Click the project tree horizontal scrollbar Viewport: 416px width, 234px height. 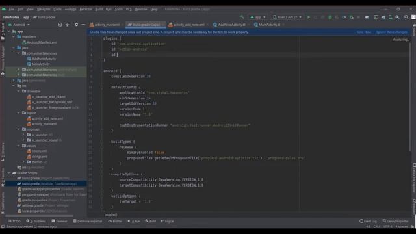[x=40, y=216]
